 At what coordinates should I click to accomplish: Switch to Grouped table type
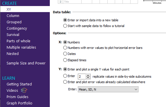pos(14,22)
